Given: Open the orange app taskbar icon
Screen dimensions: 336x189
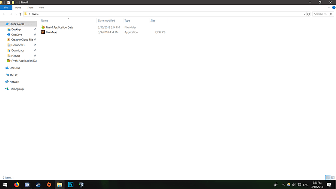Looking at the screenshot, I should [x=49, y=185].
